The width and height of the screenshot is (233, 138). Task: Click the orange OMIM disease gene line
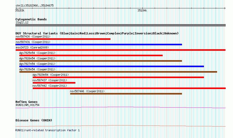point(120,126)
